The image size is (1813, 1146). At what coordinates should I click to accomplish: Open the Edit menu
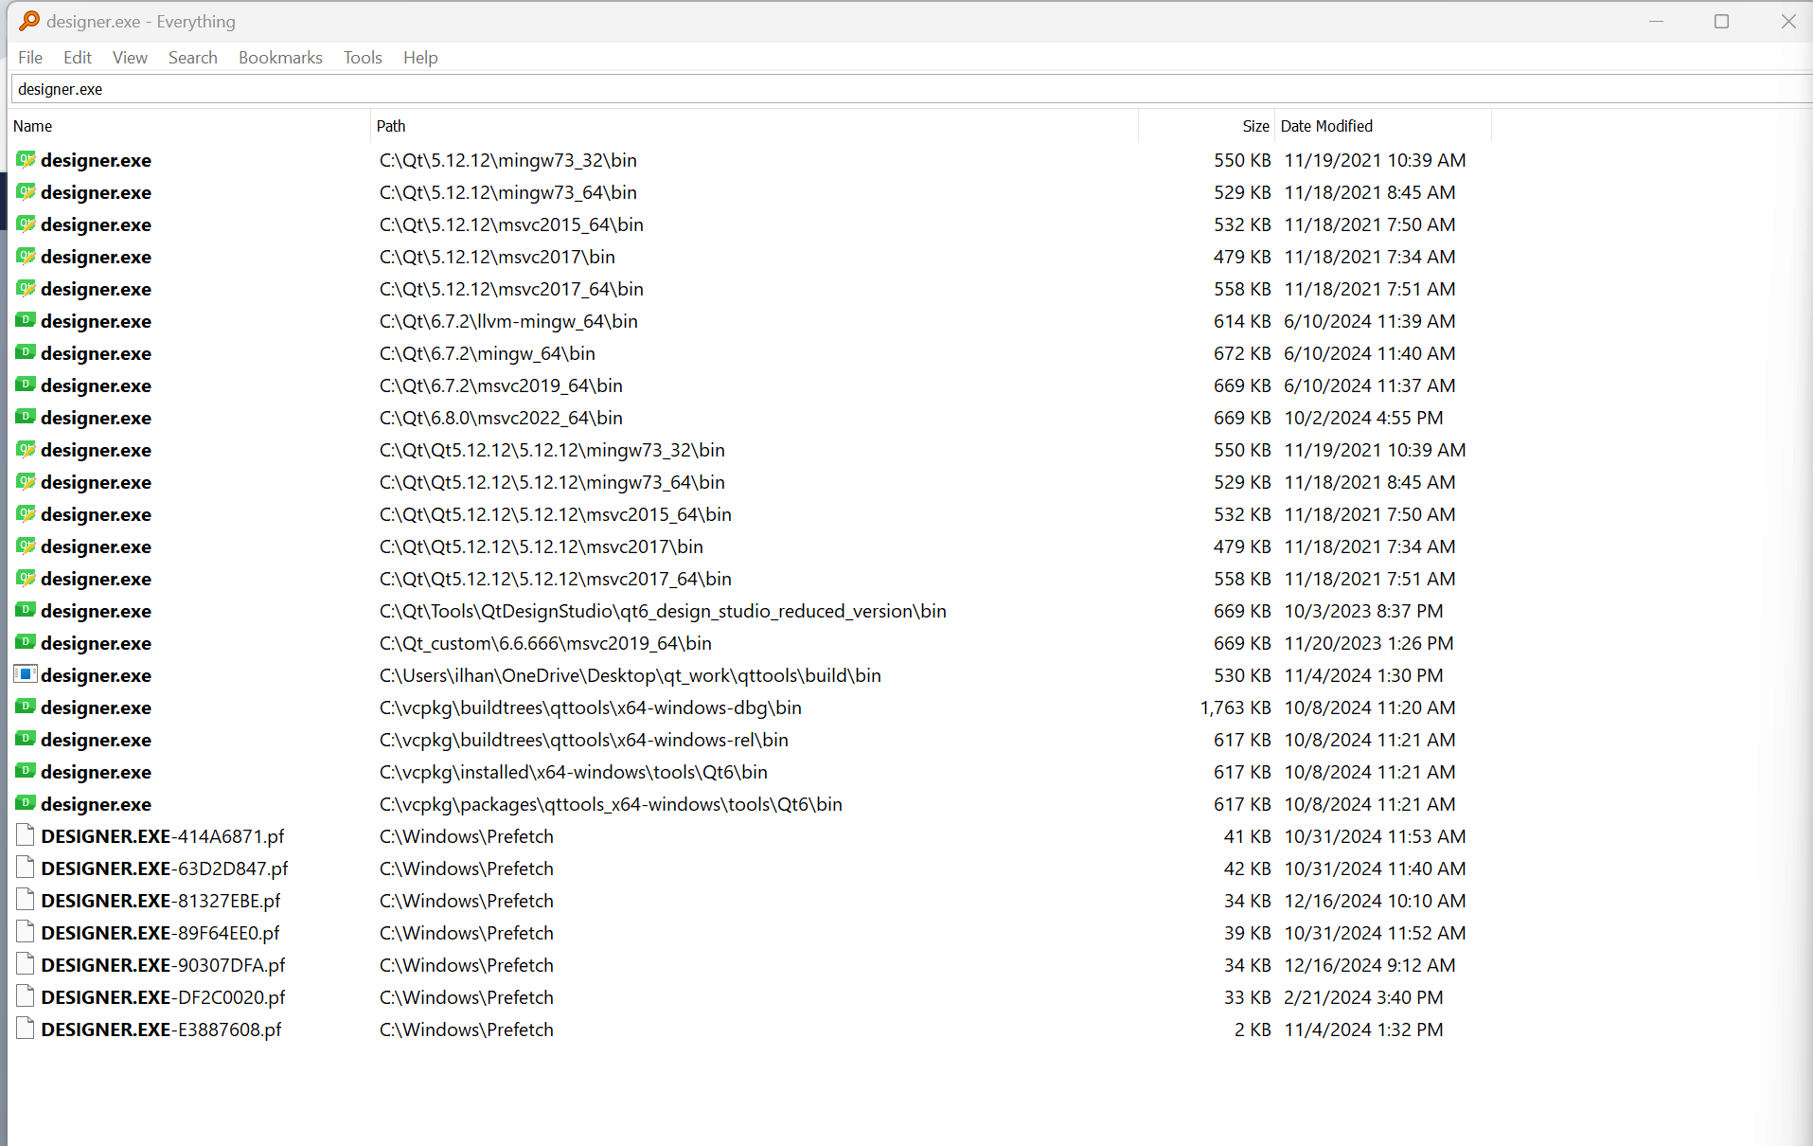(x=78, y=58)
